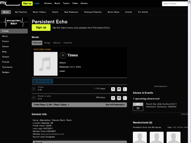The width and height of the screenshot is (191, 143).
Task: Open the Charts page
Action: (x=55, y=12)
